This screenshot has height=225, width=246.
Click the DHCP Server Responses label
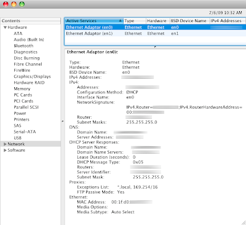pos(94,142)
